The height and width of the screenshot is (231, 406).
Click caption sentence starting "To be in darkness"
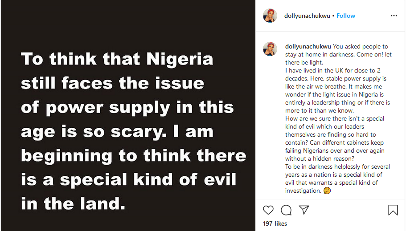[x=337, y=167]
